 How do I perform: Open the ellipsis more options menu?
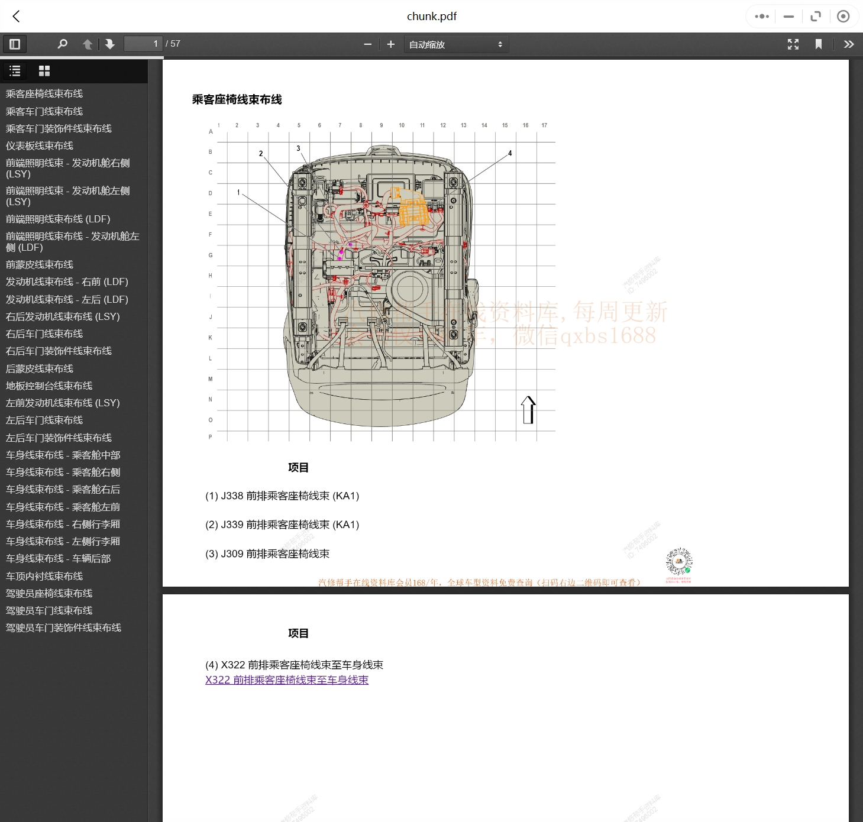[761, 16]
